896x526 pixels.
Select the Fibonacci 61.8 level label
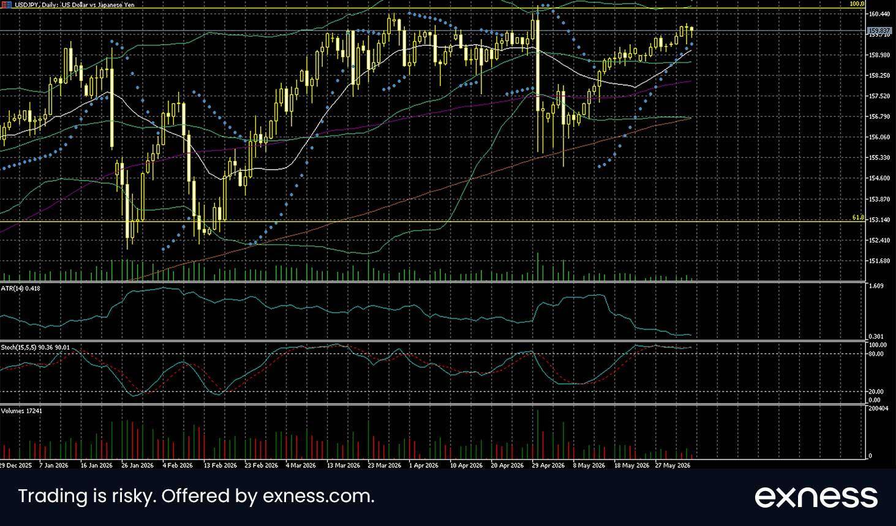(x=858, y=217)
